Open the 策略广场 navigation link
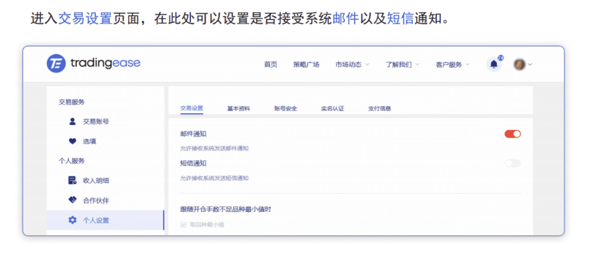The height and width of the screenshot is (256, 594). point(306,65)
